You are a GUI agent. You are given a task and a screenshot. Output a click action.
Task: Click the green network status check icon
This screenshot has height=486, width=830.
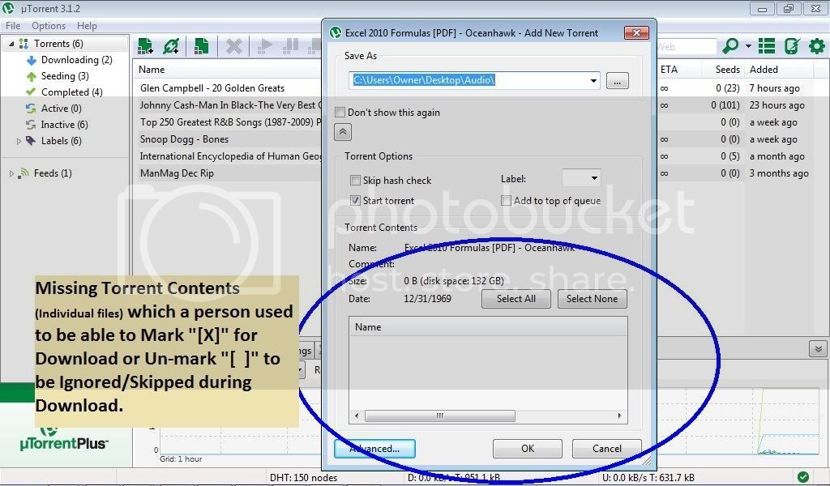pyautogui.click(x=803, y=477)
